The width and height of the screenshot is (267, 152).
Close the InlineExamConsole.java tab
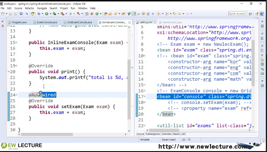pos(130,22)
